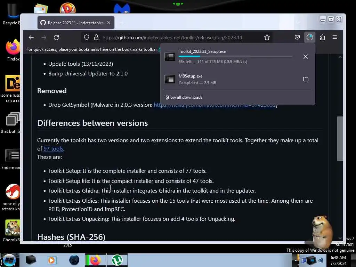Select the Firefox desktop shortcut
This screenshot has width=356, height=267.
[x=13, y=50]
